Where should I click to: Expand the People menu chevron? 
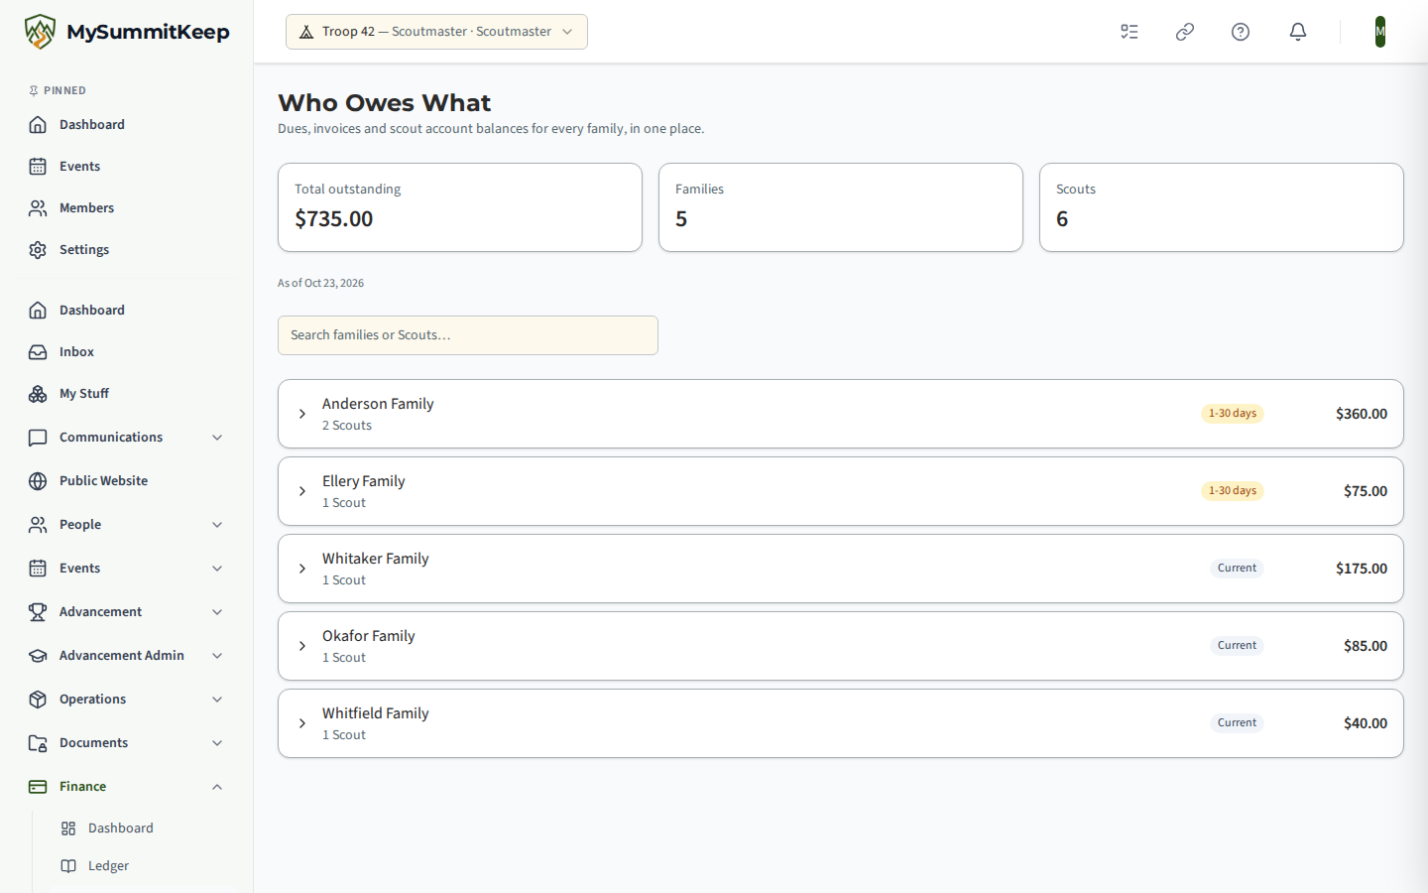tap(217, 525)
